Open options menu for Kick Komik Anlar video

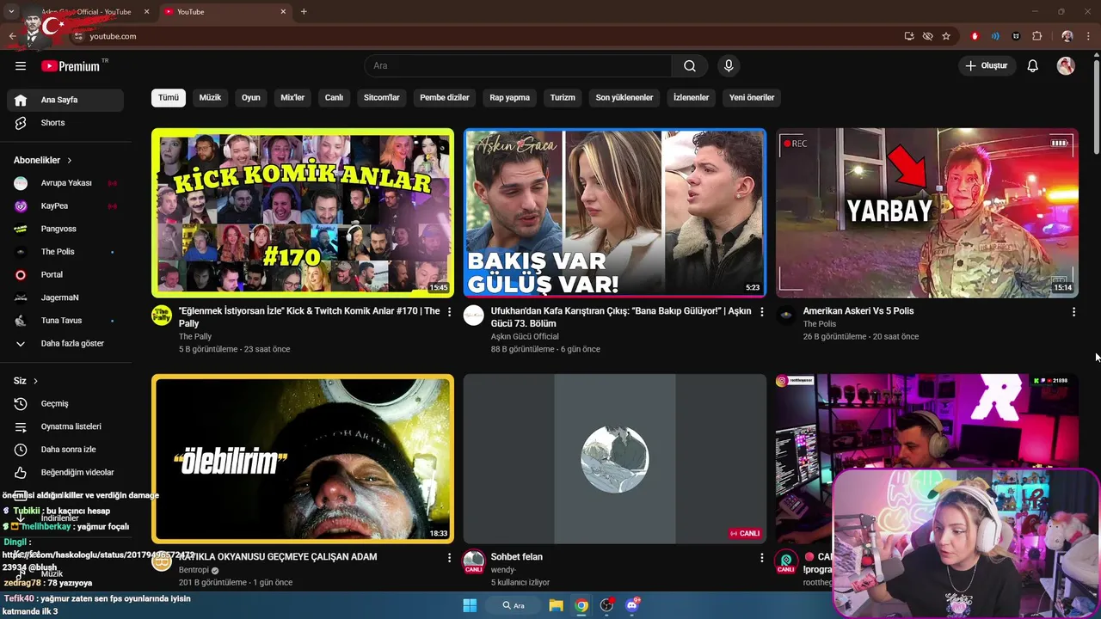tap(449, 312)
